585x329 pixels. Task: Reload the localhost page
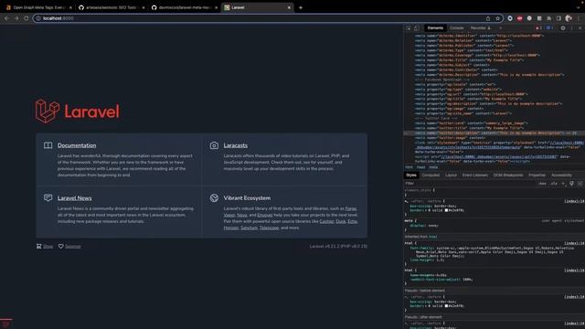27,18
